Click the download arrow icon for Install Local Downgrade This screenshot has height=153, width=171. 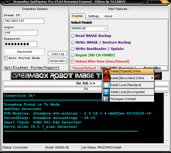[x=106, y=92]
